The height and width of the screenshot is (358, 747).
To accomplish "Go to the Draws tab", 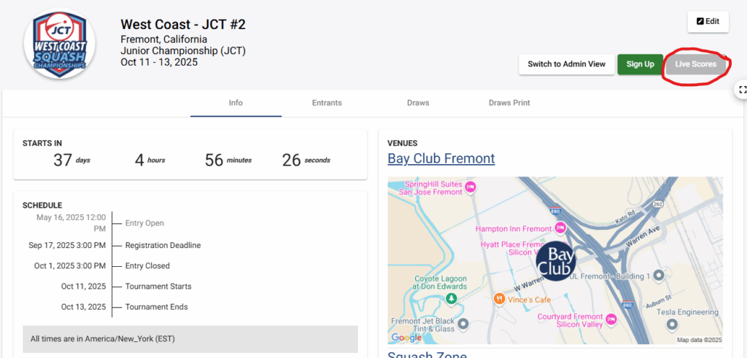I will (418, 103).
